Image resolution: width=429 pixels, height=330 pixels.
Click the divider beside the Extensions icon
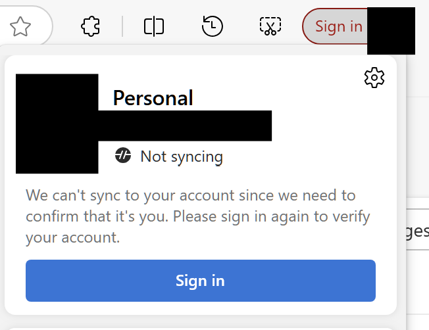[x=122, y=26]
